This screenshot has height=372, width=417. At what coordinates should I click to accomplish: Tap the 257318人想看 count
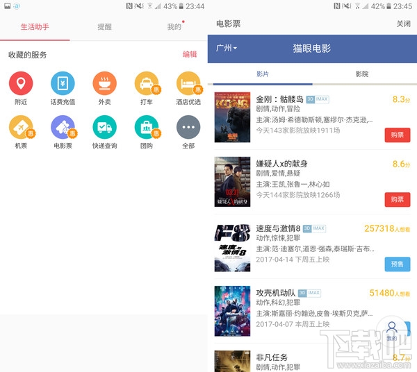coord(387,228)
